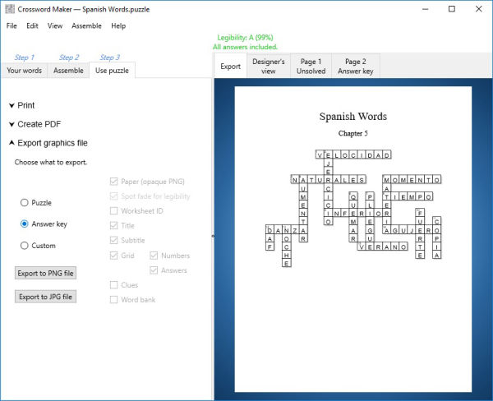
Task: Open the File menu
Action: pyautogui.click(x=12, y=25)
